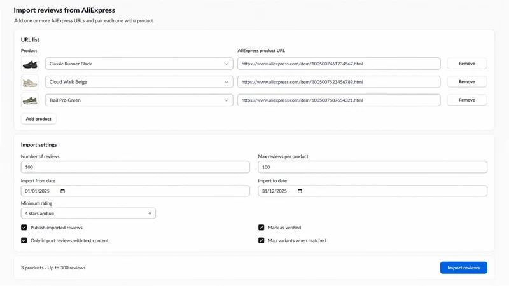Viewport: 509px width, 286px height.
Task: Toggle Map variants when matched checkbox
Action: click(261, 240)
